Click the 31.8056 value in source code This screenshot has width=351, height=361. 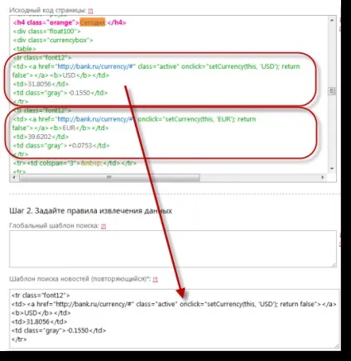pyautogui.click(x=40, y=84)
